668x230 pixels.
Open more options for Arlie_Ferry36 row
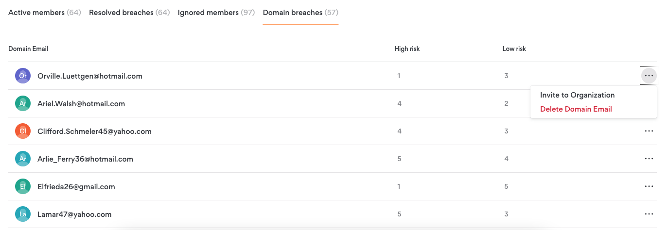[649, 159]
